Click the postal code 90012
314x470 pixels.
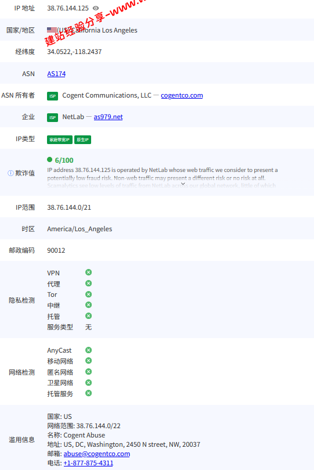56,250
